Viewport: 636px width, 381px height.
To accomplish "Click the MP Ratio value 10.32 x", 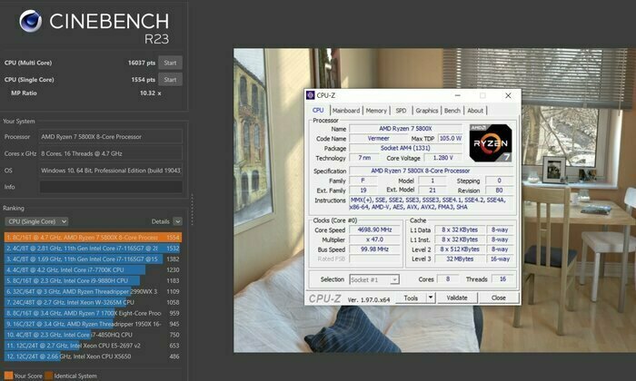I will 151,93.
